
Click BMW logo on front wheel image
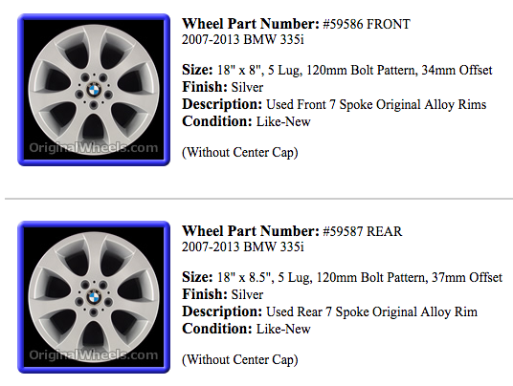94,90
